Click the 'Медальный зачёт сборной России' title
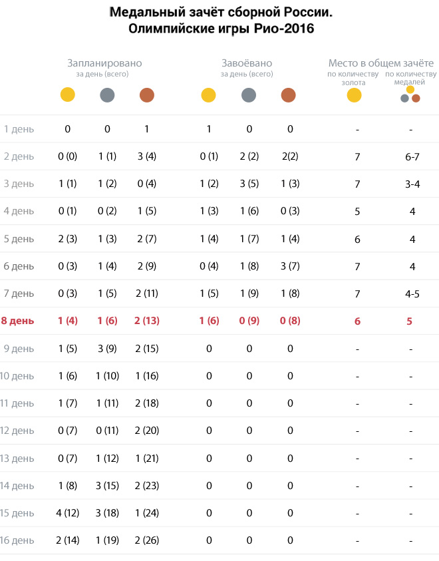The height and width of the screenshot is (561, 439). coord(221,12)
